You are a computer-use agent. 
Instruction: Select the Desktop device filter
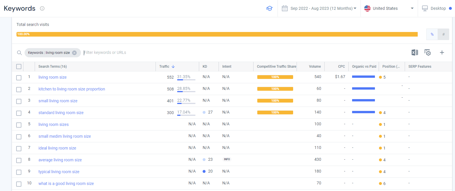pyautogui.click(x=436, y=8)
